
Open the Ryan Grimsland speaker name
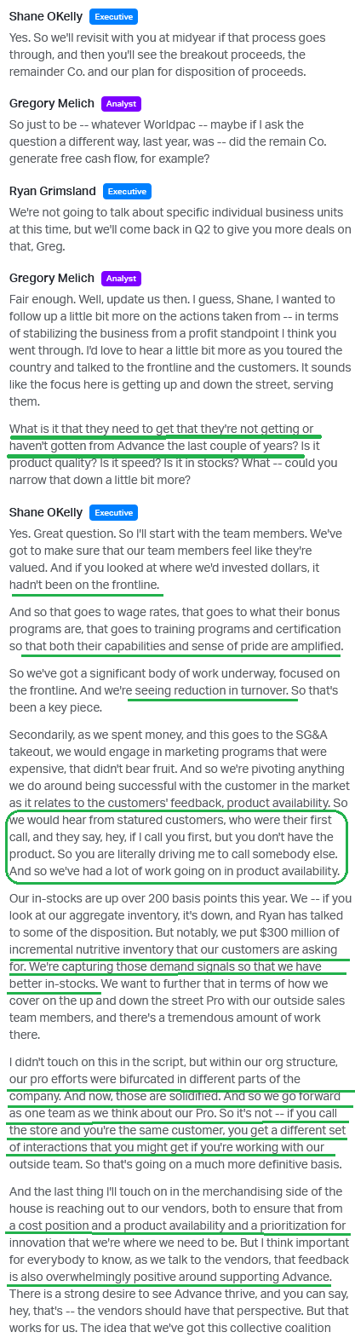(52, 191)
